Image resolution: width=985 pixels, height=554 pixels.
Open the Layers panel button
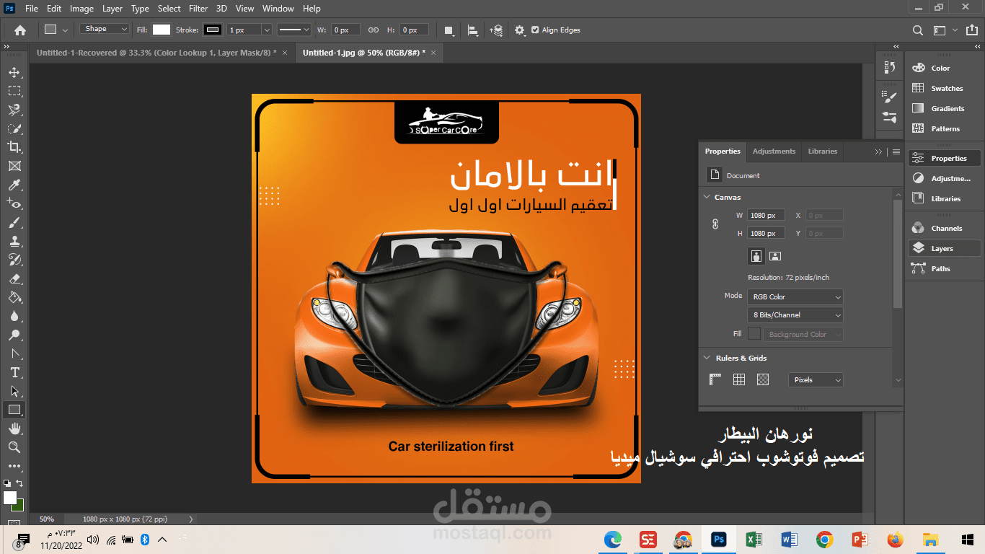click(x=944, y=248)
